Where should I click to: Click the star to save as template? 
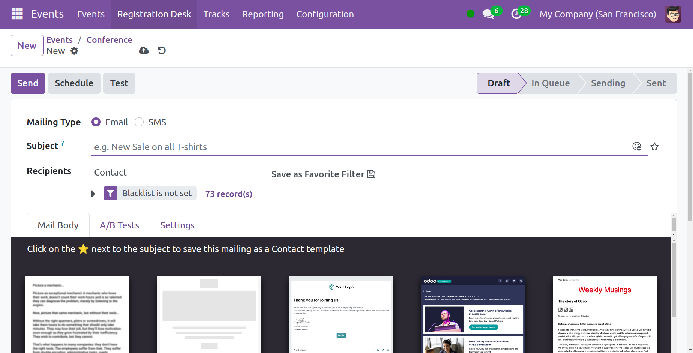click(x=654, y=147)
